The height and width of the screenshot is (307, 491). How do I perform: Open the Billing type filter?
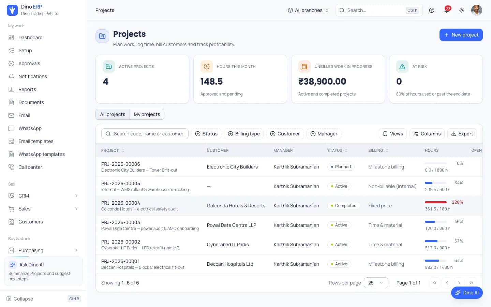(x=244, y=134)
